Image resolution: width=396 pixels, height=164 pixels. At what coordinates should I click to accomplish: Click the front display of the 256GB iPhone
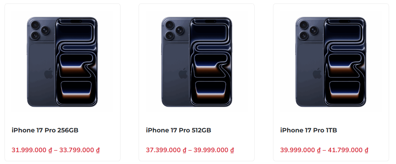tap(77, 62)
